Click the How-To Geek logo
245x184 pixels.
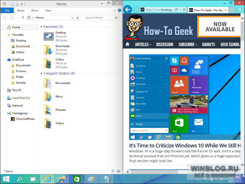(159, 28)
